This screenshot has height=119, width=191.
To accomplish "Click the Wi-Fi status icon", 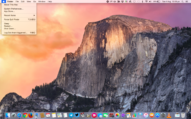I will click(146, 1).
